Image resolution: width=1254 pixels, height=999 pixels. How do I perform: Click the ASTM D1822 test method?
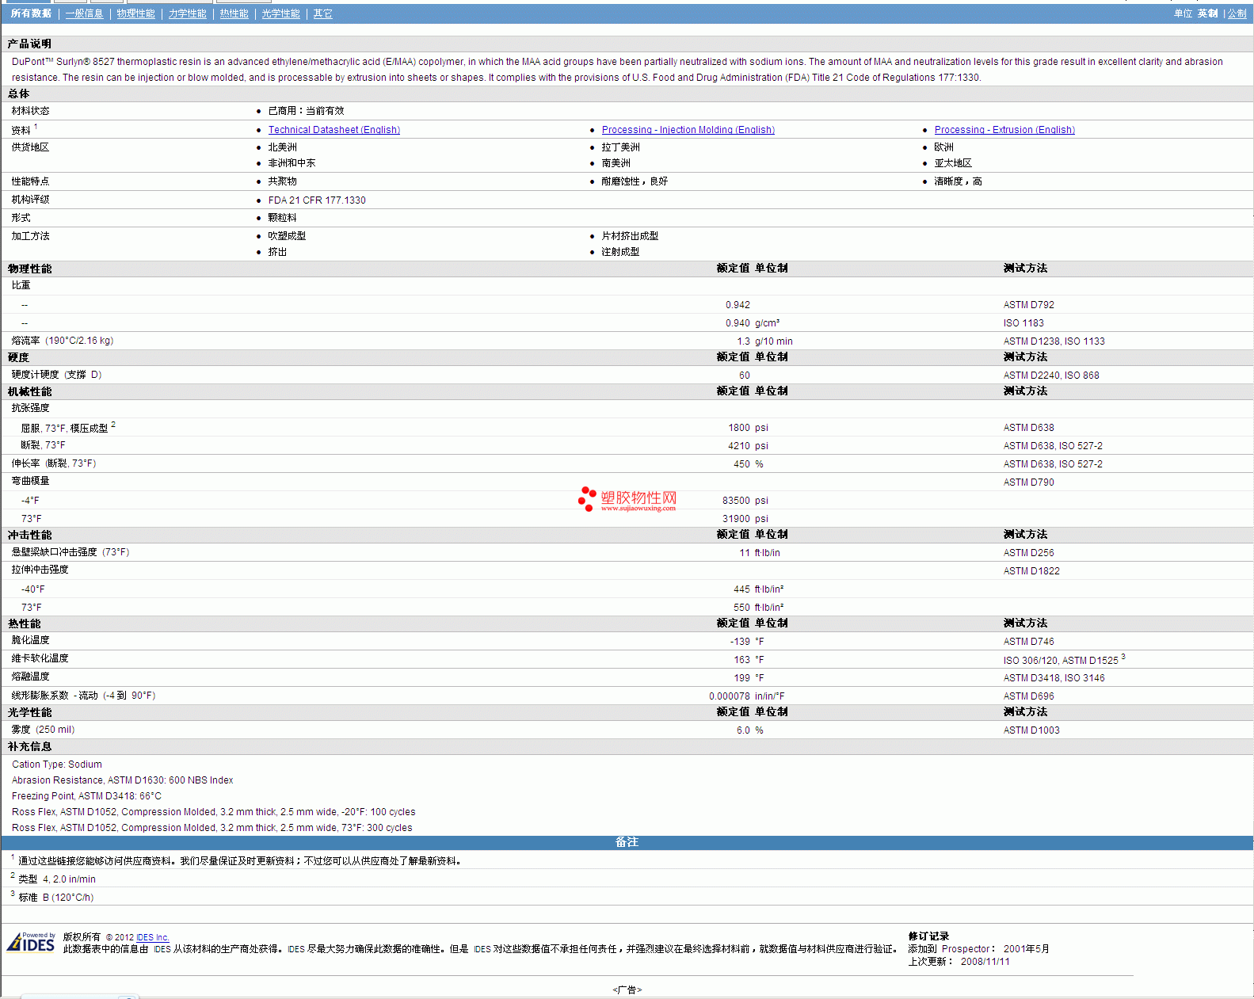pyautogui.click(x=1031, y=571)
